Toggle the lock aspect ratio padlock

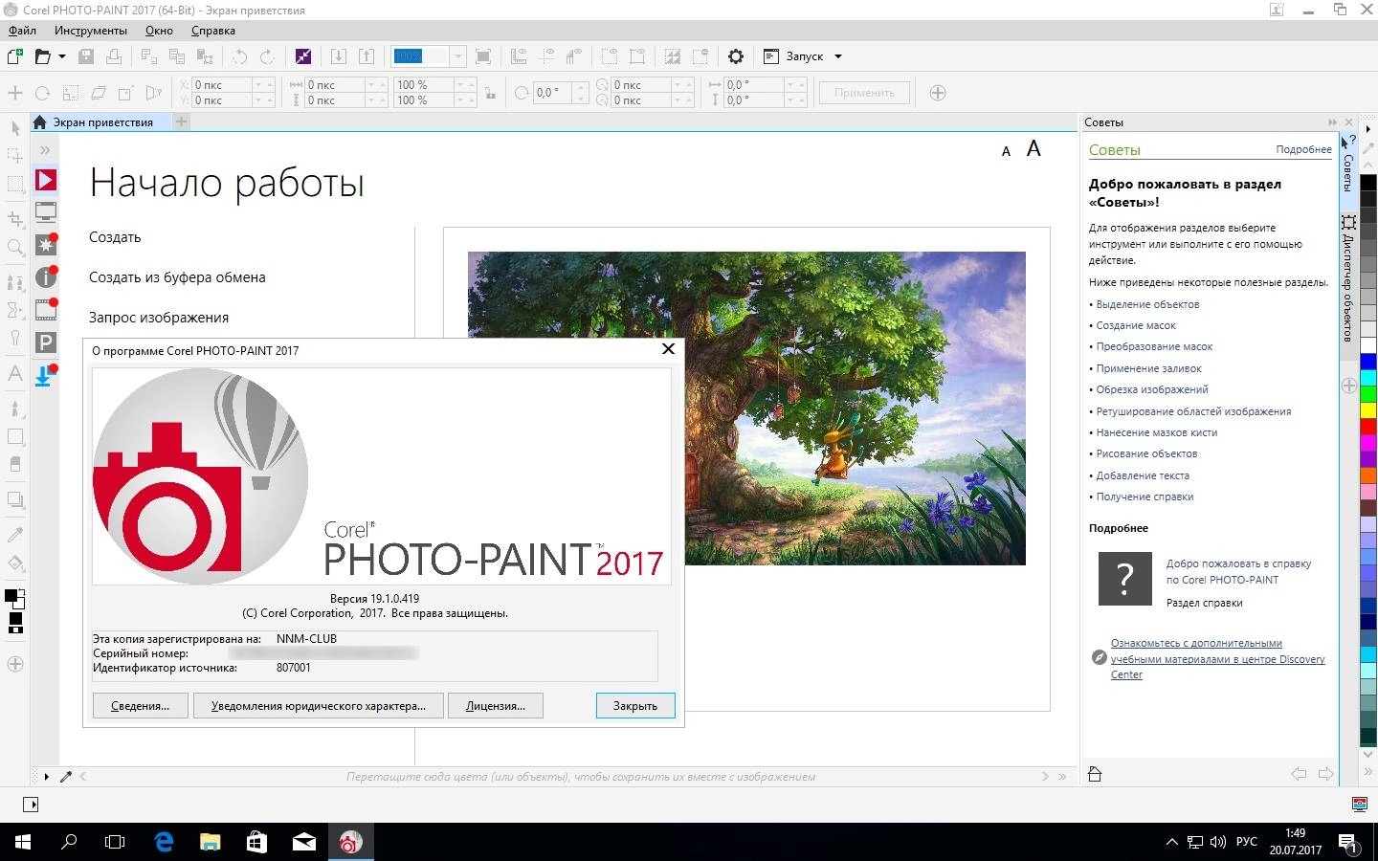[490, 93]
